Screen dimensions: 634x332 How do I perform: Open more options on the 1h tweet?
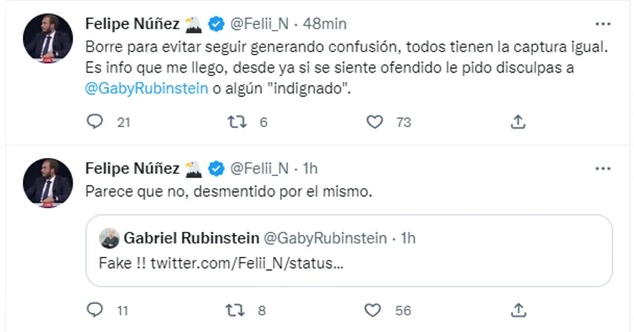click(603, 169)
